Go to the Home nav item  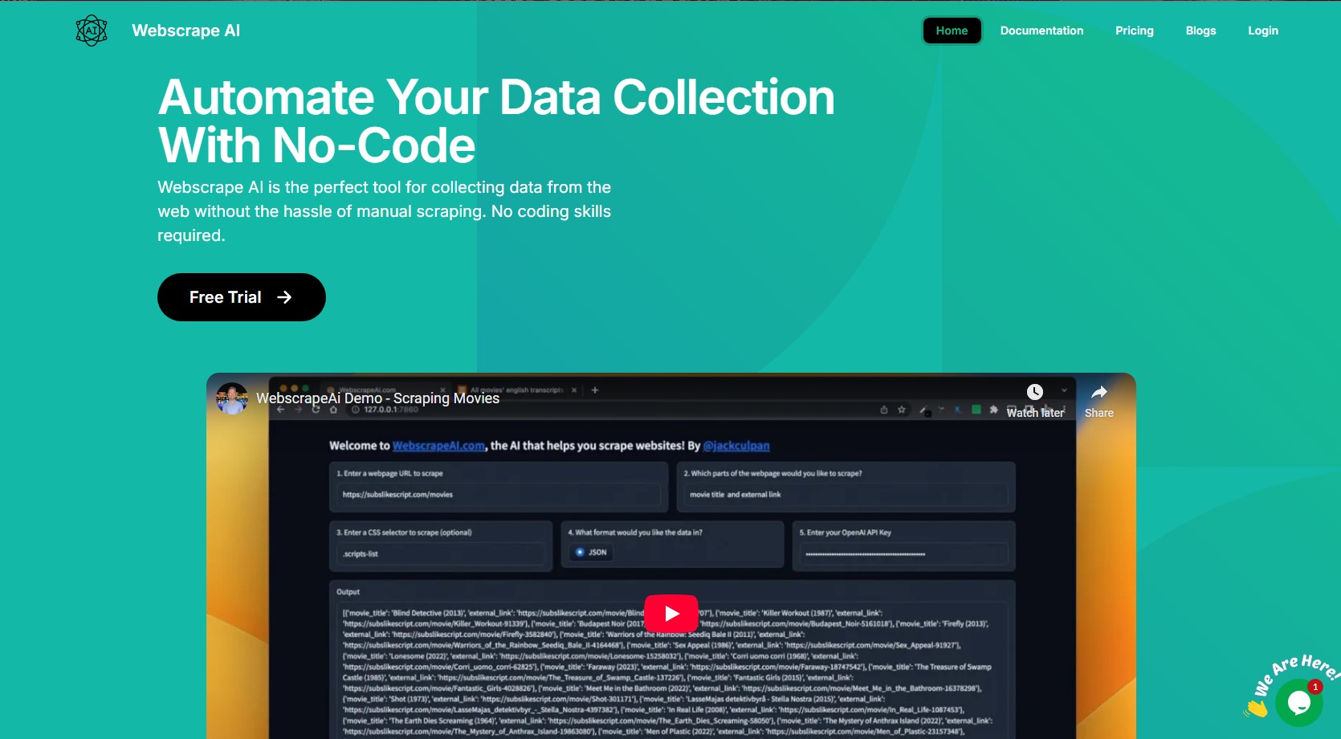click(x=952, y=31)
